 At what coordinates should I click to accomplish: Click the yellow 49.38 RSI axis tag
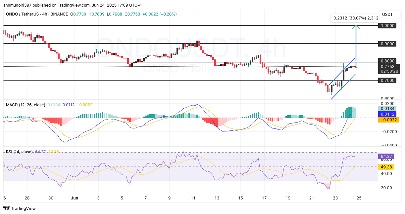pyautogui.click(x=385, y=167)
